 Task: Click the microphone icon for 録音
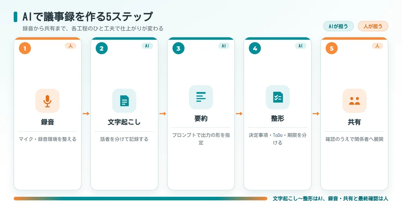pyautogui.click(x=47, y=101)
